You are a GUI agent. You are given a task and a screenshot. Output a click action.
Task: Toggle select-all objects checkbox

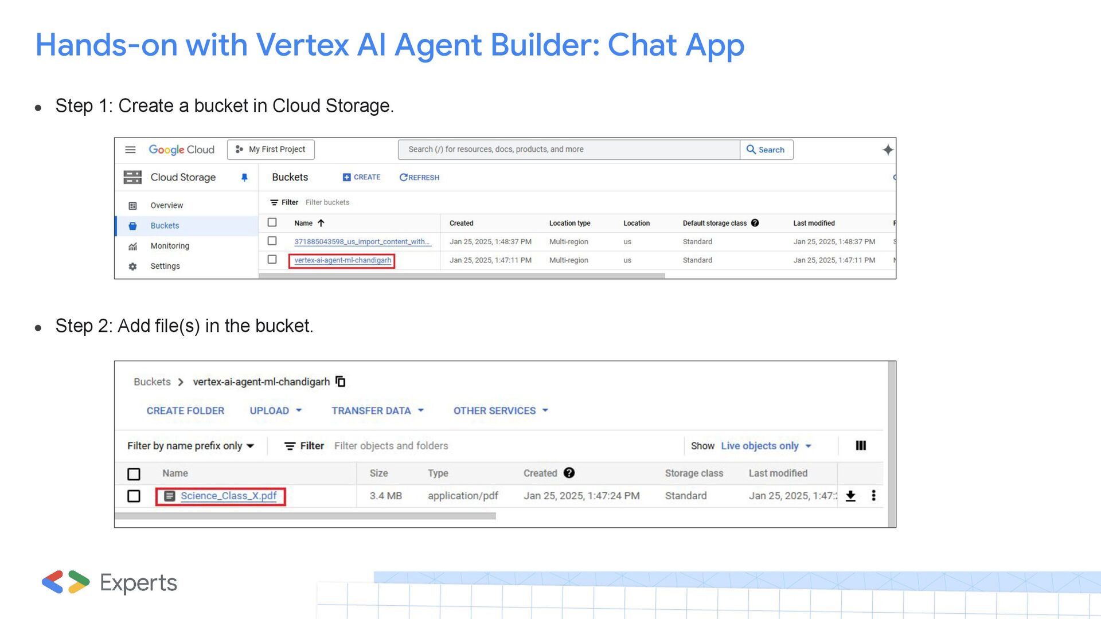point(134,474)
